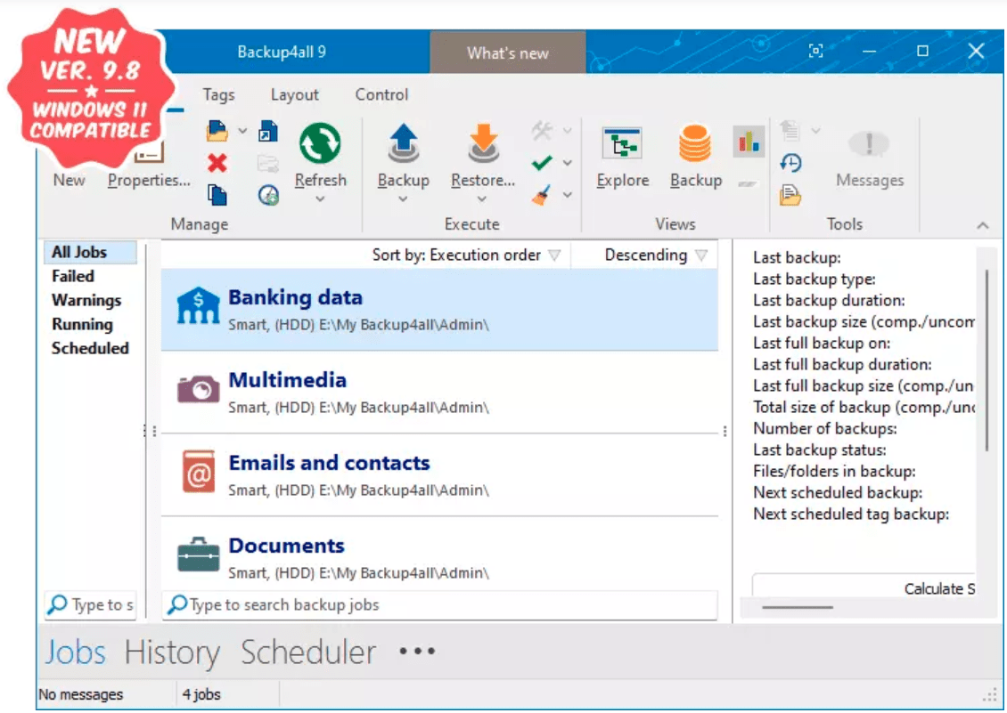Click the green Refresh icon

coord(320,143)
